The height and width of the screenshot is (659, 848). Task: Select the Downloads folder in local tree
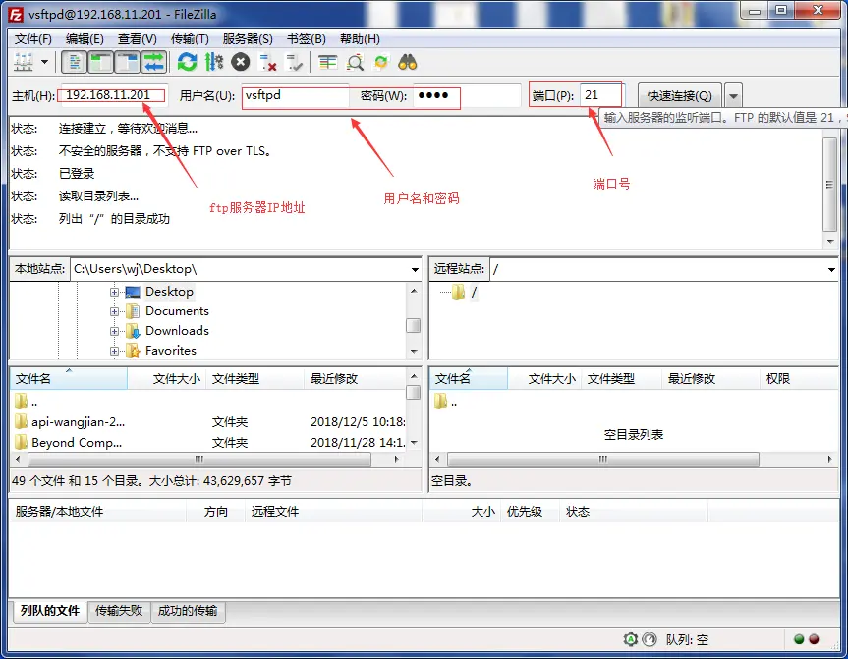[177, 330]
